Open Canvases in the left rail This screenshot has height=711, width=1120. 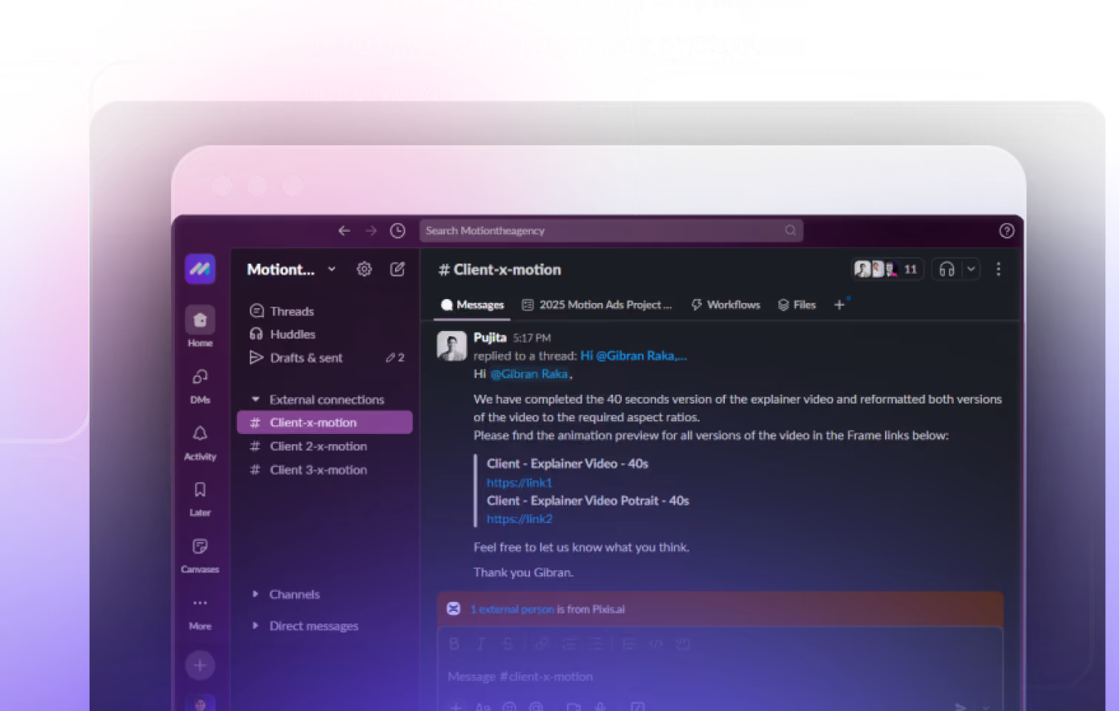[x=200, y=555]
